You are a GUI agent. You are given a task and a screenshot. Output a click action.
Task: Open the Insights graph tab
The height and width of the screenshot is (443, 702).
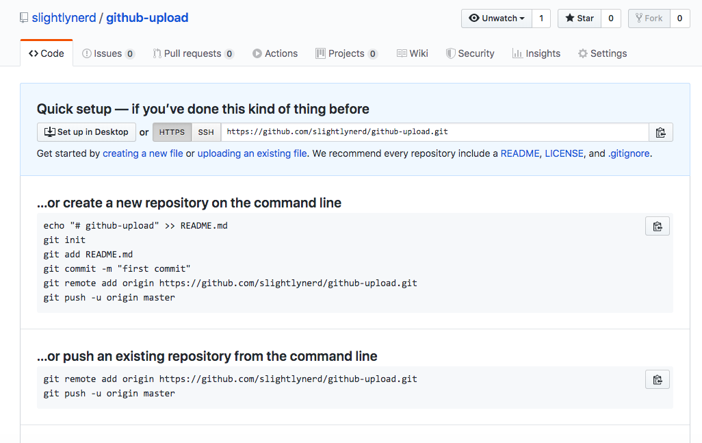coord(536,53)
